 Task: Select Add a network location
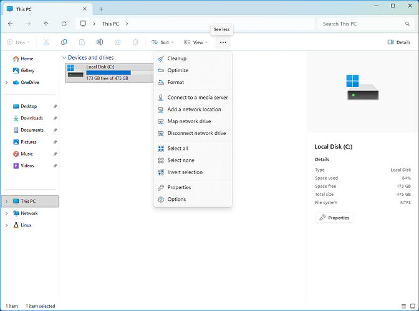(193, 109)
